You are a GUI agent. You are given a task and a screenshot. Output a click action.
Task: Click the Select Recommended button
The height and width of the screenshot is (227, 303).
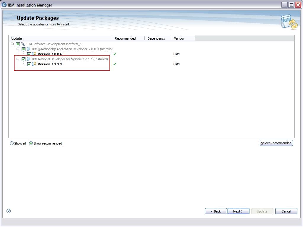[276, 143]
